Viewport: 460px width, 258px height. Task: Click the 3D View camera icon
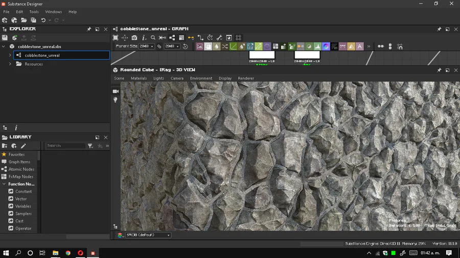click(116, 91)
